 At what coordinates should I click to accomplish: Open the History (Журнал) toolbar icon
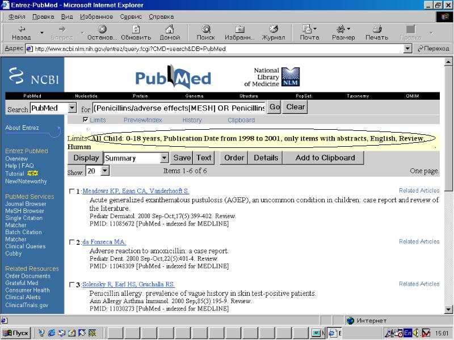coord(274,32)
